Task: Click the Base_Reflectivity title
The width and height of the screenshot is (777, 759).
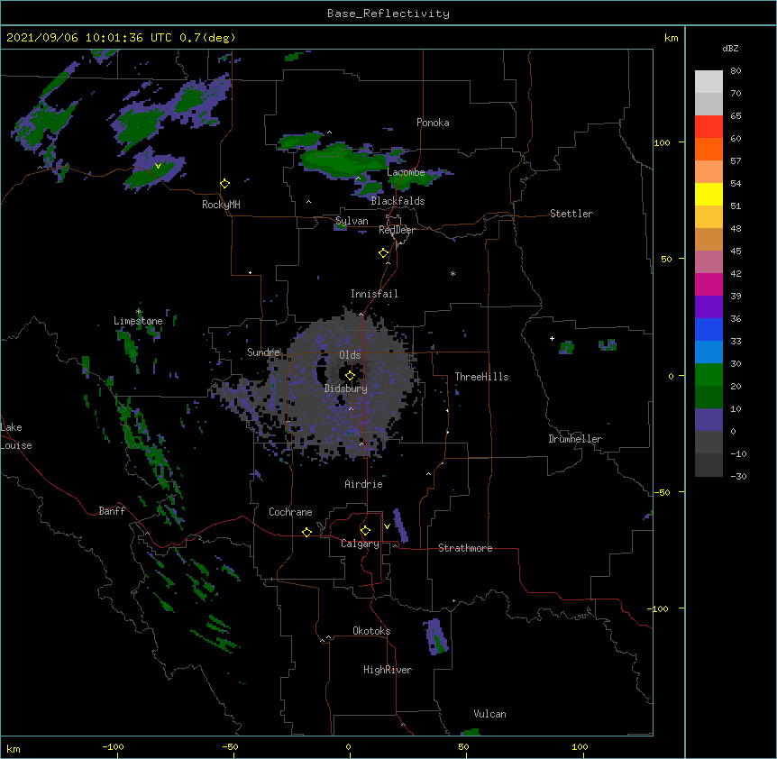Action: coord(388,14)
